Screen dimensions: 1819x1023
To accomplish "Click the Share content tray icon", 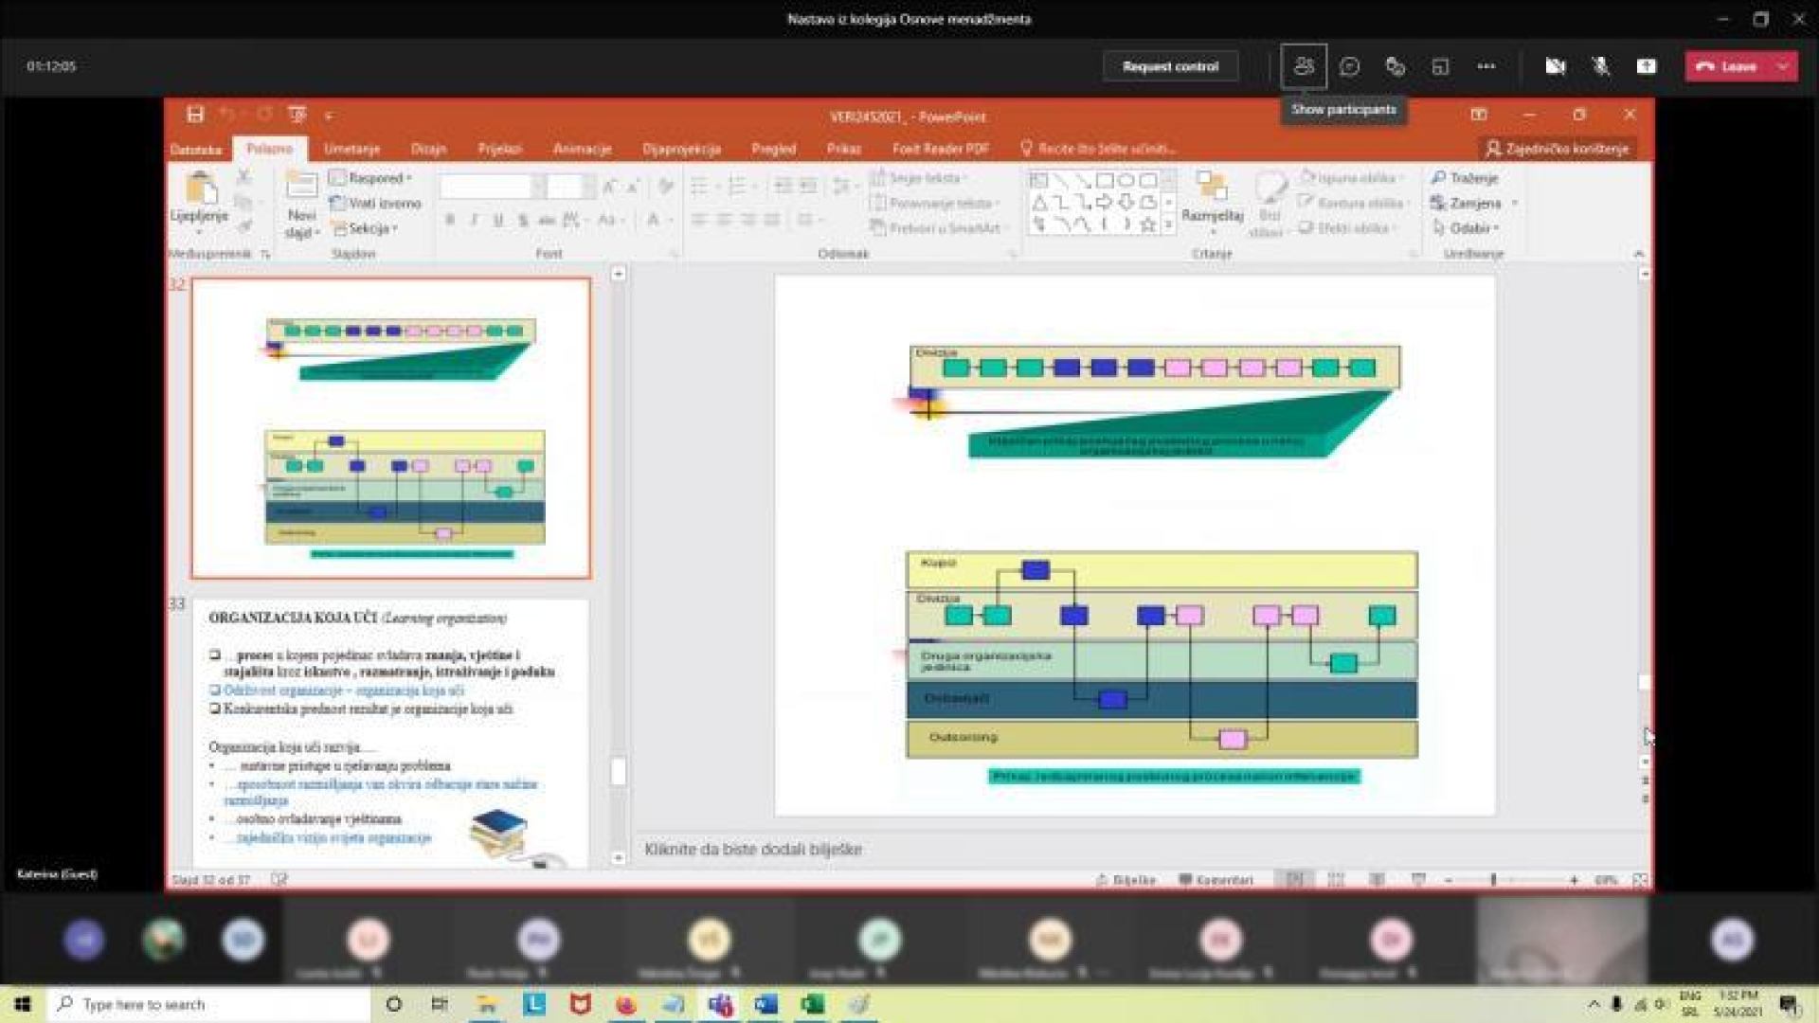I will tap(1647, 66).
